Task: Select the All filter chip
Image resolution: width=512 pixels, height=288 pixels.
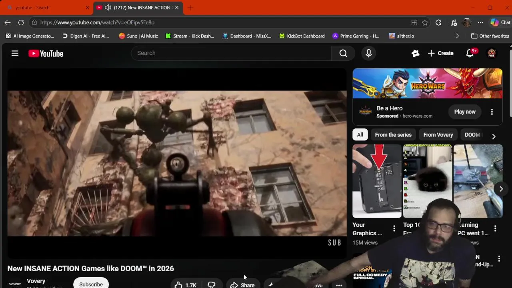Action: (x=360, y=135)
